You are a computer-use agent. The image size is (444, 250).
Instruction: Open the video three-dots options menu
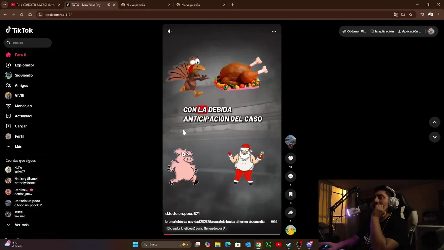[x=274, y=31]
